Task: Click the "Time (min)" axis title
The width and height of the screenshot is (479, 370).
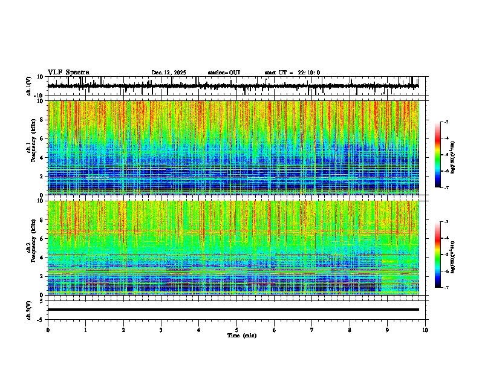Action: (x=242, y=336)
